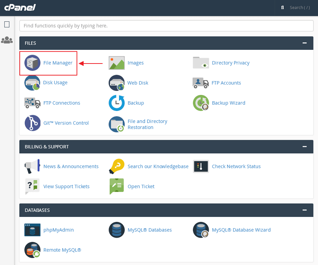318x265 pixels.
Task: Open the File Manager link
Action: [58, 63]
